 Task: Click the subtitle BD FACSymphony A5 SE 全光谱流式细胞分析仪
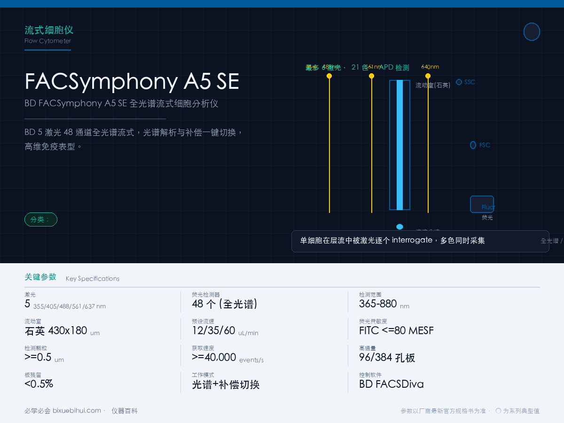pos(121,103)
